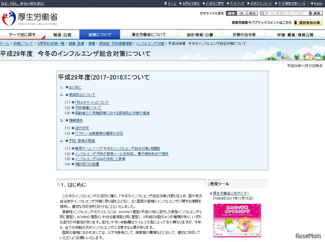The height and width of the screenshot is (242, 325).
Task: Click the arrow icon before 国民参加の場
Action: tap(296, 23)
